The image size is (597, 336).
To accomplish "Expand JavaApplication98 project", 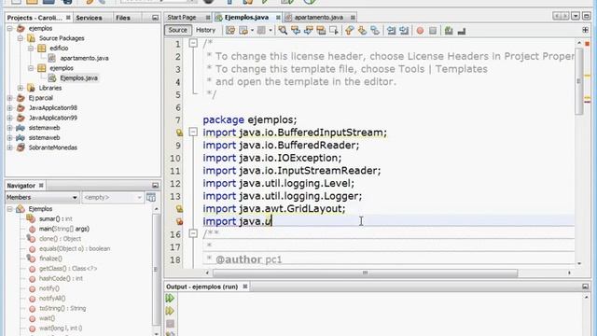I will point(10,108).
